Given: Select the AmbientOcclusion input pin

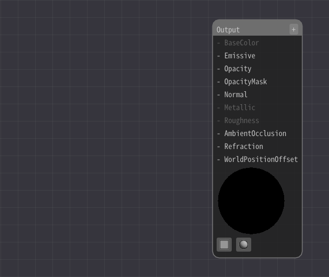Looking at the screenshot, I should point(219,133).
